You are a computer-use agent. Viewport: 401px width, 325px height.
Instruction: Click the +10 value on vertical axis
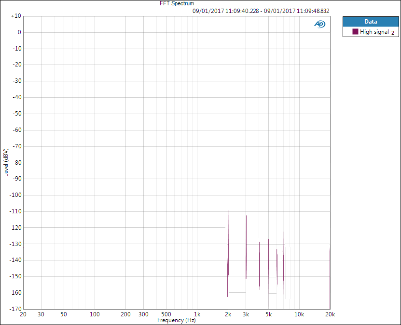coord(16,16)
